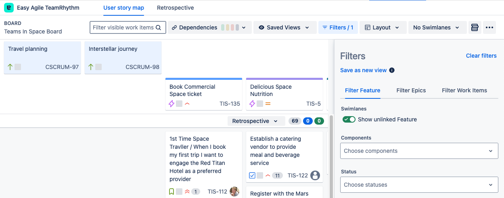The width and height of the screenshot is (504, 198).
Task: Click the user avatar on TIS-112
Action: point(234,192)
